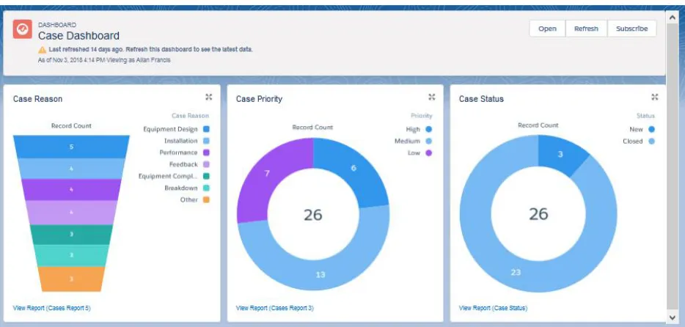
Task: Click the Installation legend swatch
Action: (207, 141)
